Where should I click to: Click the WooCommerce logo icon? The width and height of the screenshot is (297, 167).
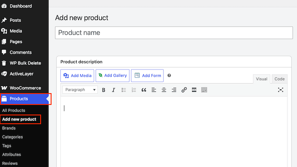pos(4,88)
